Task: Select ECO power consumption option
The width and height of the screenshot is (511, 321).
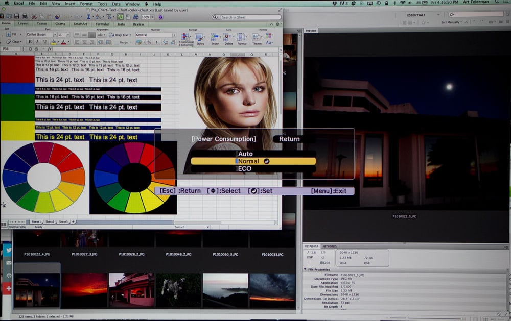Action: pos(253,168)
